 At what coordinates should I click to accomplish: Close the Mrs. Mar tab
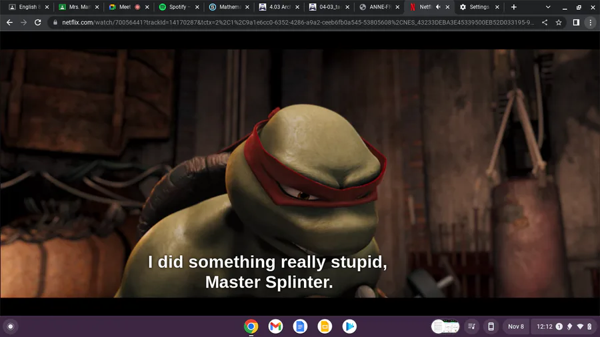97,7
